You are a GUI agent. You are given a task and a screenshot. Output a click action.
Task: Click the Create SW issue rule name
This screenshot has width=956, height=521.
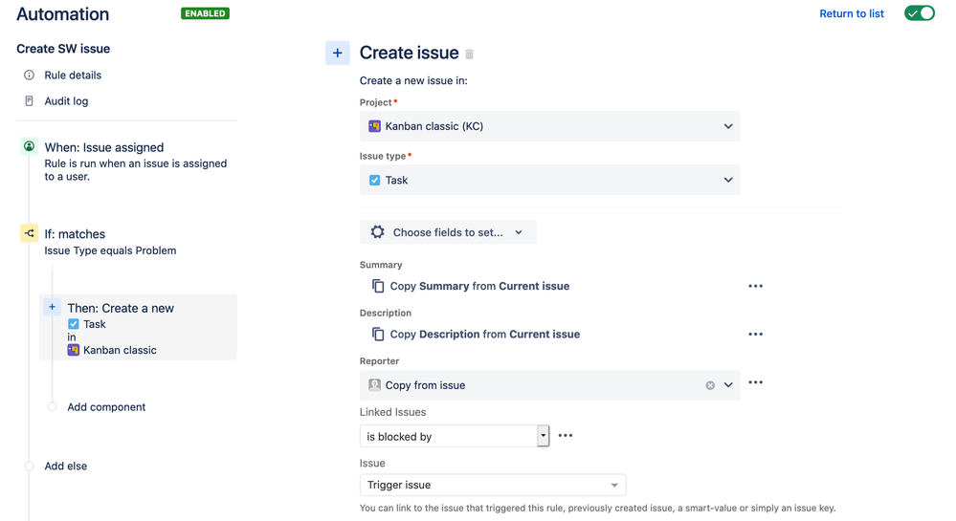(63, 49)
